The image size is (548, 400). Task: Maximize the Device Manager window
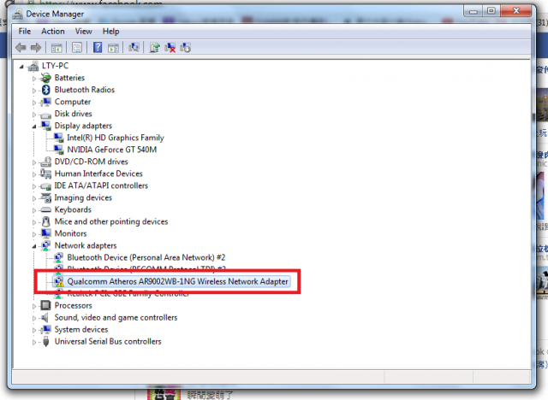[x=491, y=11]
